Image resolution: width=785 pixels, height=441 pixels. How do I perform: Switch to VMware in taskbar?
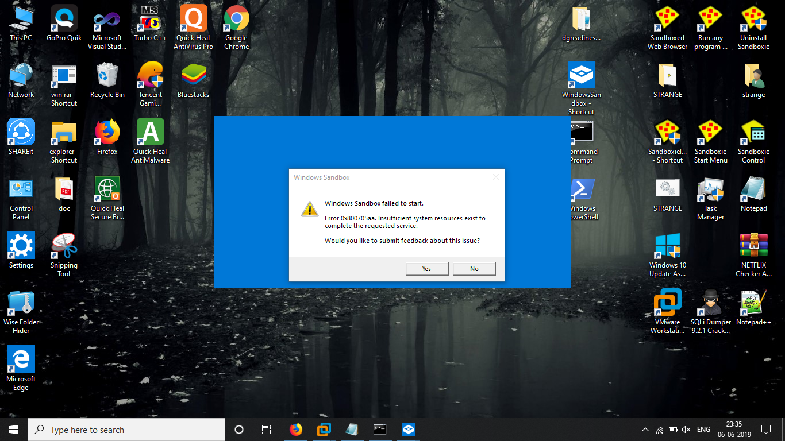point(324,430)
